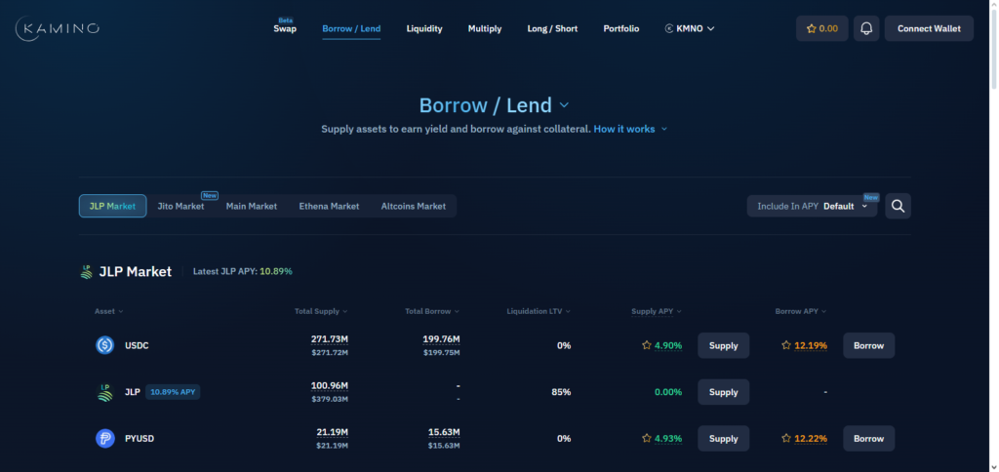Open the Swap page
The height and width of the screenshot is (472, 999).
pyautogui.click(x=285, y=28)
